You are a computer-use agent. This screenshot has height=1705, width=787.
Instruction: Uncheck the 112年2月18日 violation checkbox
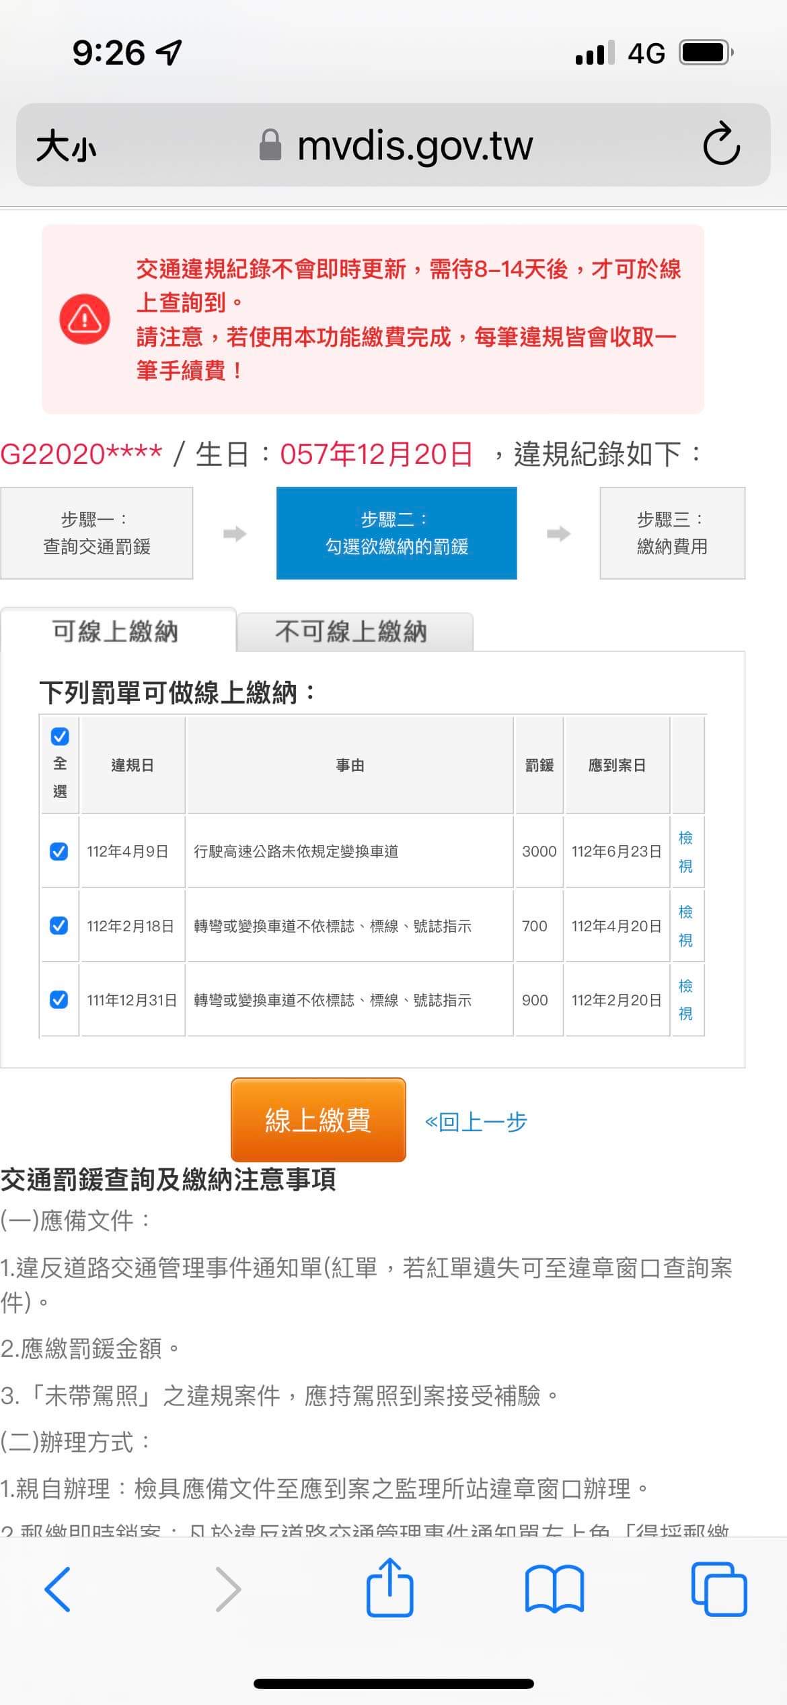point(59,925)
